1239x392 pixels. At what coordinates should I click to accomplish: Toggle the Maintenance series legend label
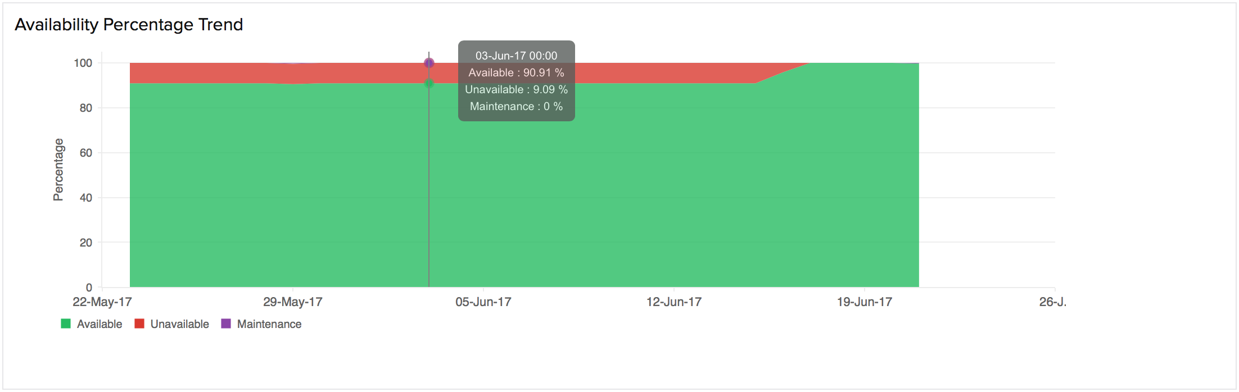coord(269,324)
